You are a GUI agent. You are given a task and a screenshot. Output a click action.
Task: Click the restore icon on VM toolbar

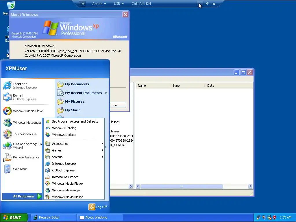pyautogui.click(x=207, y=3)
